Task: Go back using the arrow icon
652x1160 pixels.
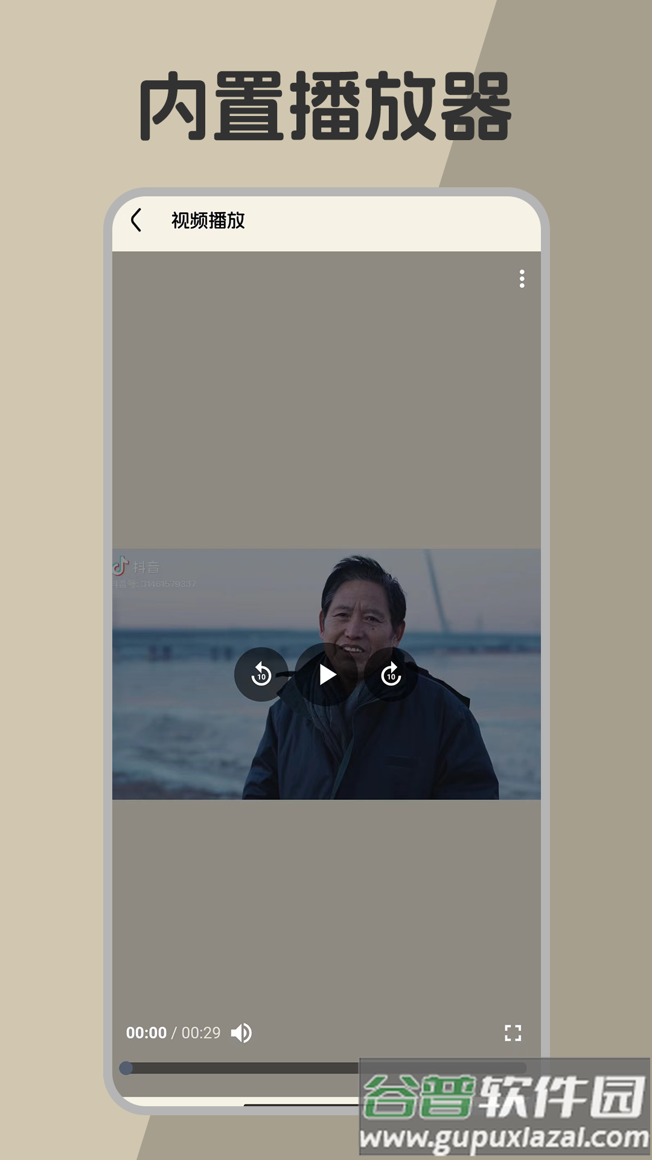Action: click(x=136, y=220)
